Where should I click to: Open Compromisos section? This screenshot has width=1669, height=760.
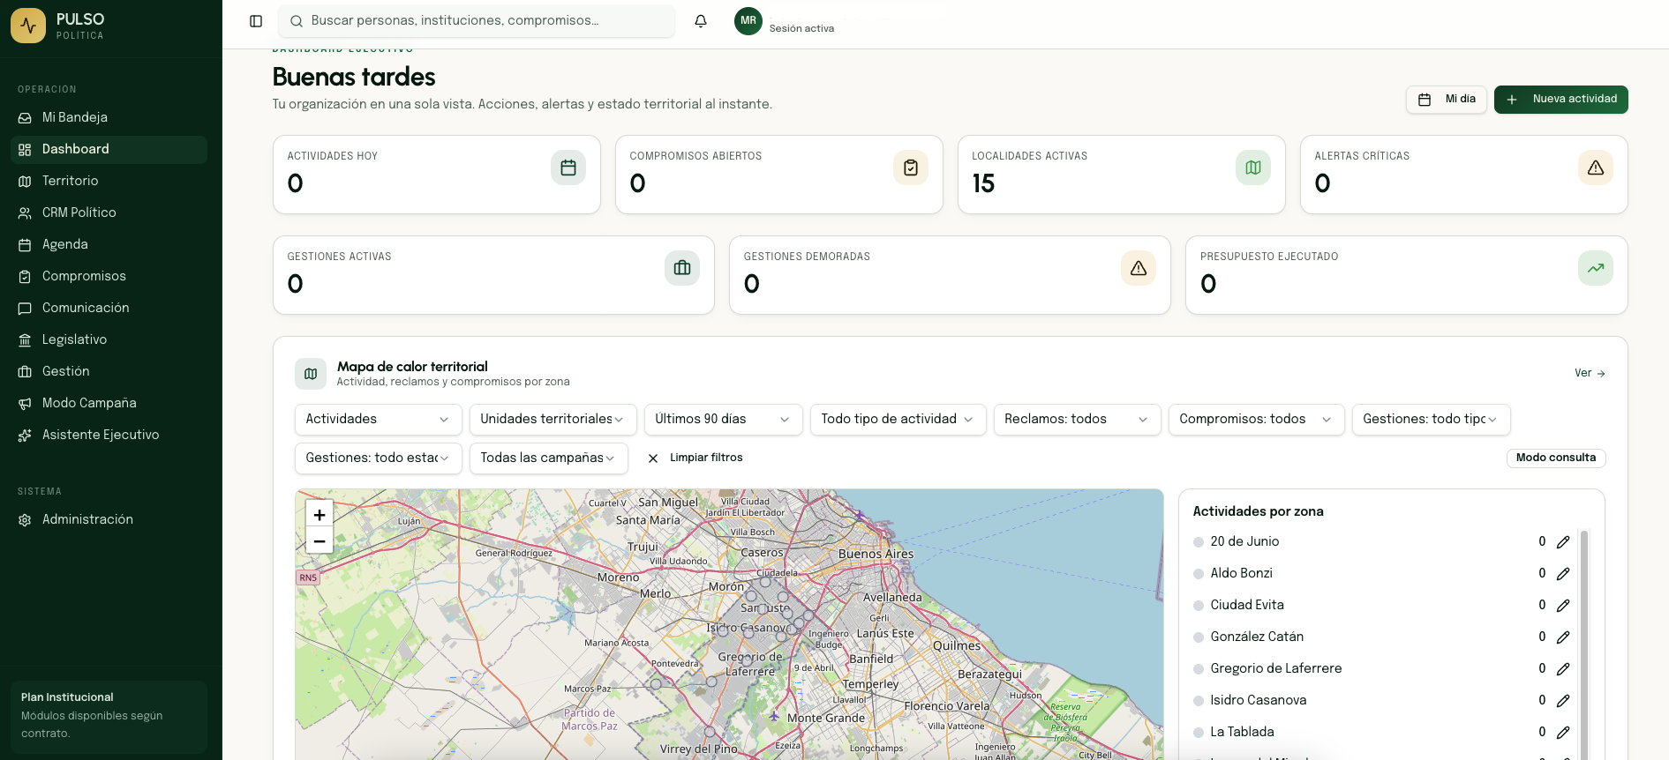pyautogui.click(x=109, y=277)
